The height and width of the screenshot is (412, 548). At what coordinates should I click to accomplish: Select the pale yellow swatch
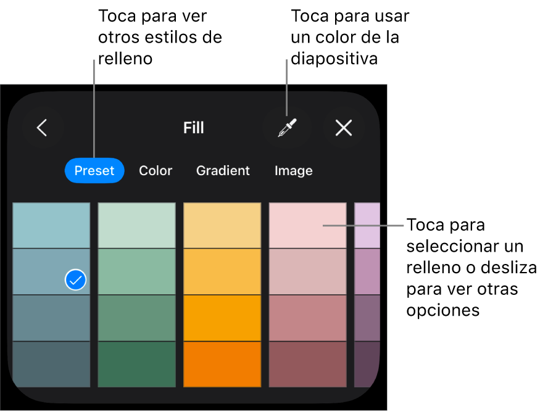pyautogui.click(x=222, y=225)
